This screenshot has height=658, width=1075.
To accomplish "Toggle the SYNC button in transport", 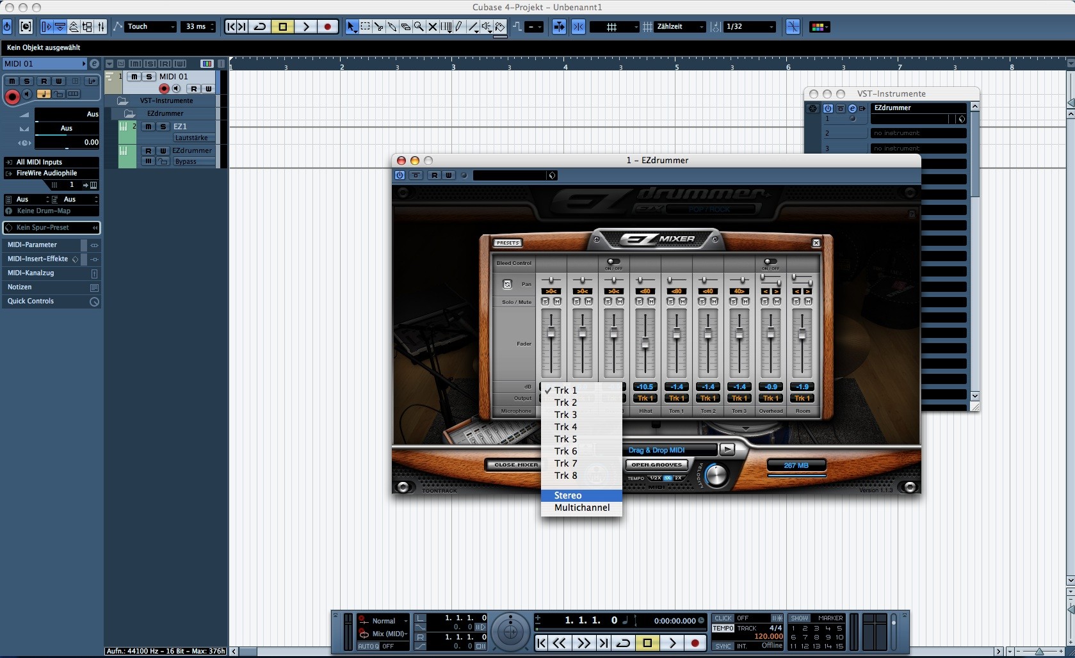I will point(723,646).
